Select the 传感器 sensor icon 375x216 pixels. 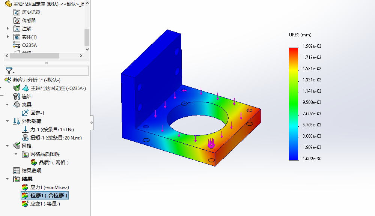(17, 21)
